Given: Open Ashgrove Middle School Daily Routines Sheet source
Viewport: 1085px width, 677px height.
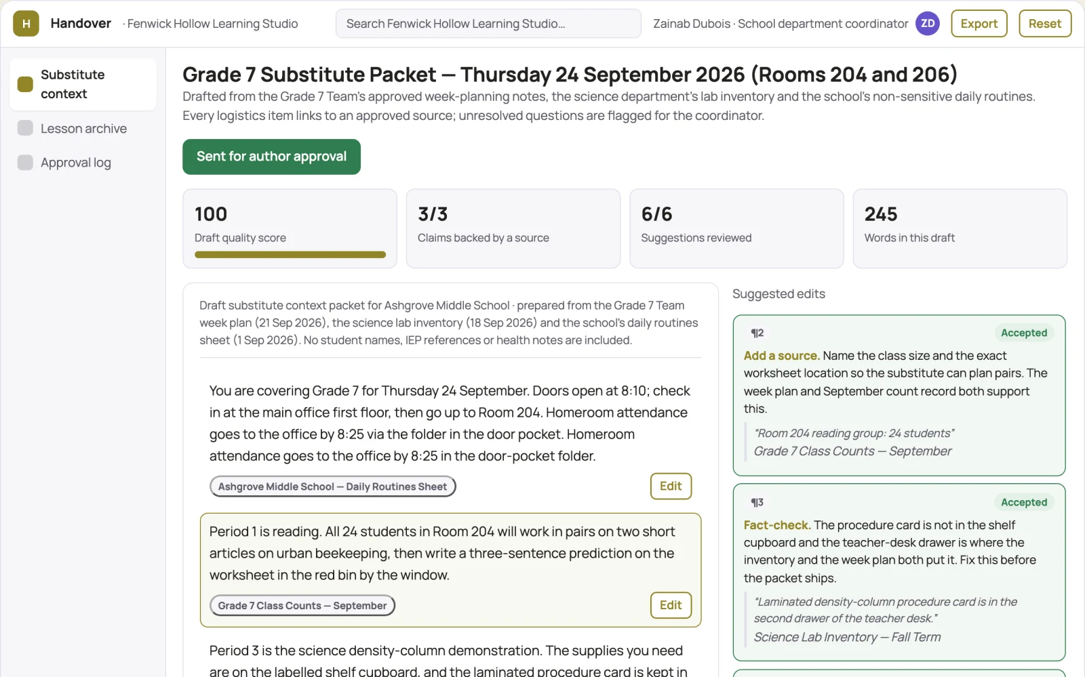Looking at the screenshot, I should click(x=332, y=487).
